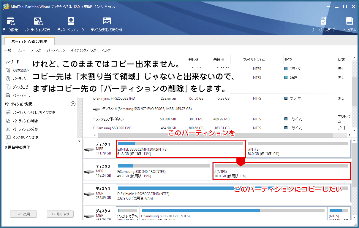Open ブータブルメディア bootable media builder

click(x=323, y=25)
